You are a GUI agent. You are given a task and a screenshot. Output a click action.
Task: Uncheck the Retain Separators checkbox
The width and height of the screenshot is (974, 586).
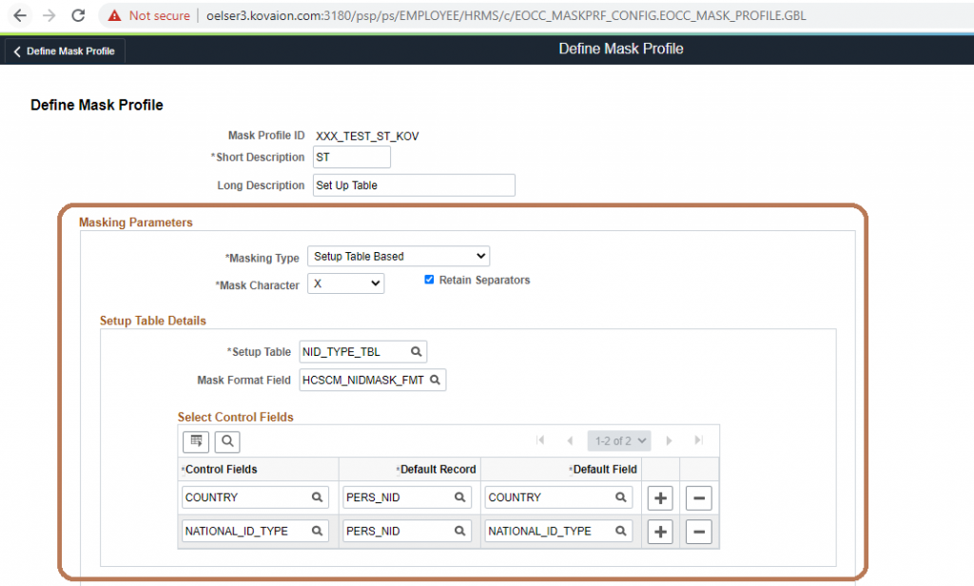coord(429,280)
